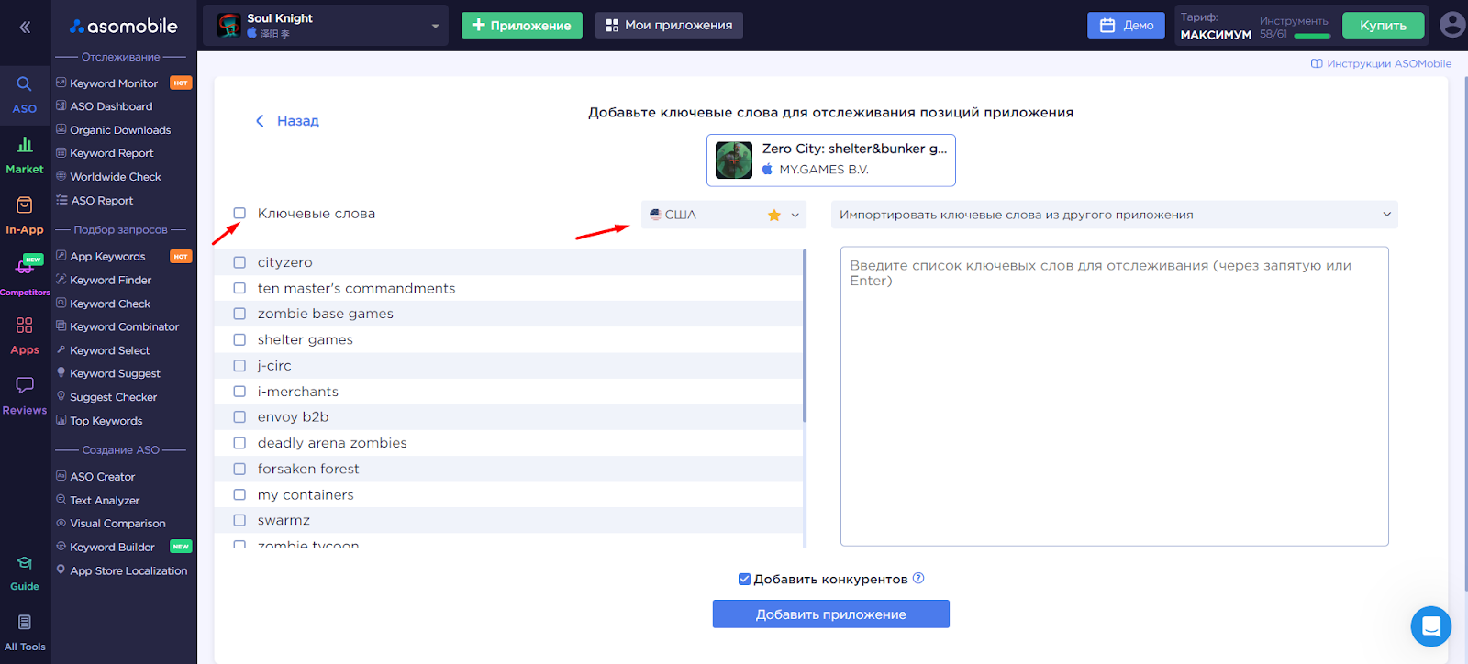Screen dimensions: 1468x664
Task: Open Keyword Finder menu item
Action: tap(111, 280)
